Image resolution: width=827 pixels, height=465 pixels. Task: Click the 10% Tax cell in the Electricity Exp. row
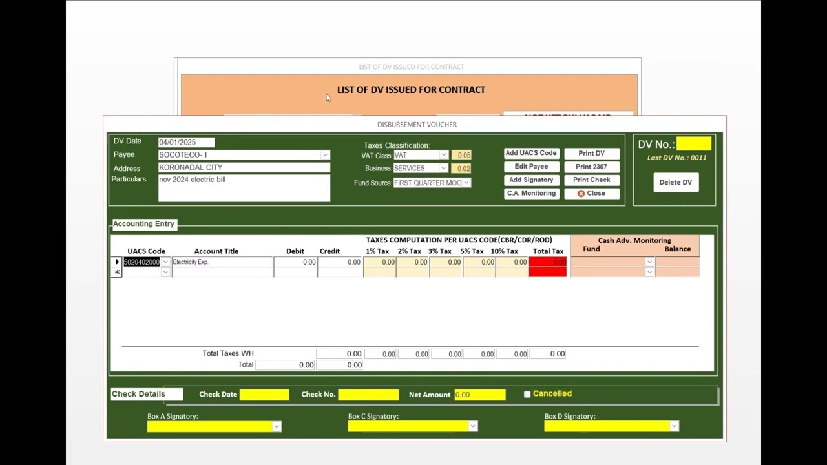click(512, 262)
